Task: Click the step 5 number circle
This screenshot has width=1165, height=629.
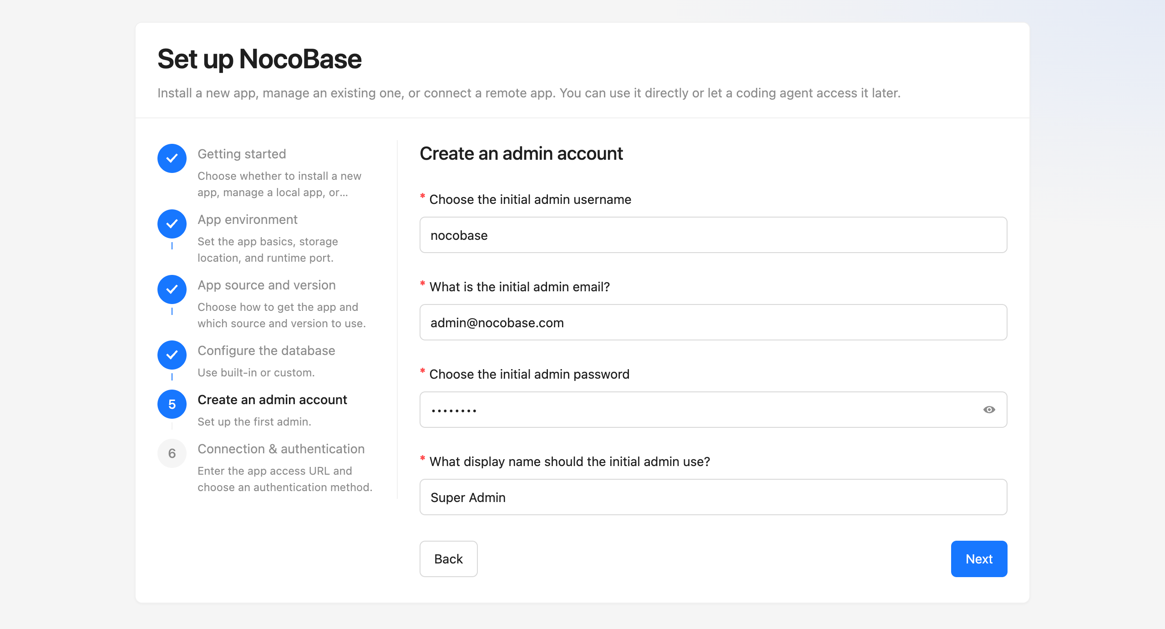Action: [172, 404]
